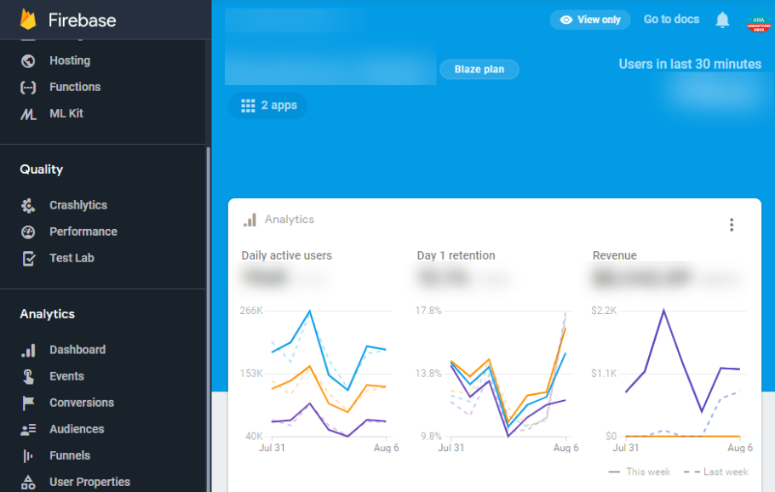Open Crashlytics via its bug icon

point(28,205)
